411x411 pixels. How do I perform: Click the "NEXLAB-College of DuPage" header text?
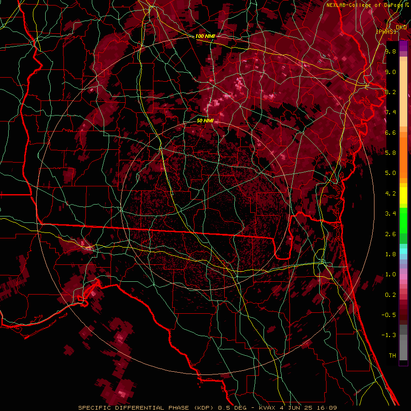(365, 5)
